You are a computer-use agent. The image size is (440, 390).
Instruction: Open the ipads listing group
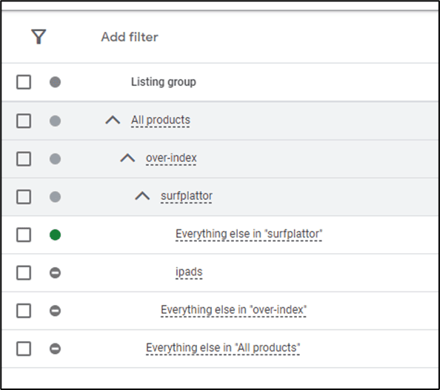[189, 272]
